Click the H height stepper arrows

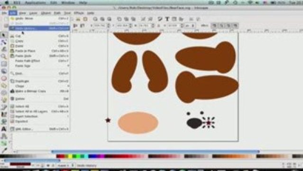pos(182,26)
